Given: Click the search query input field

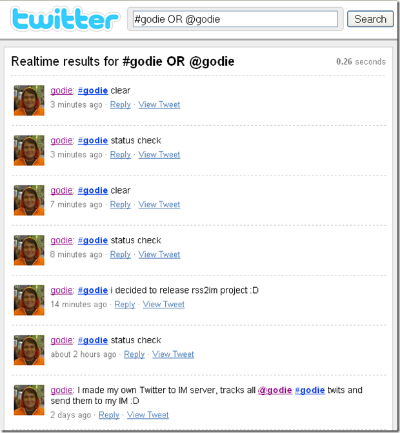Looking at the screenshot, I should coord(235,19).
